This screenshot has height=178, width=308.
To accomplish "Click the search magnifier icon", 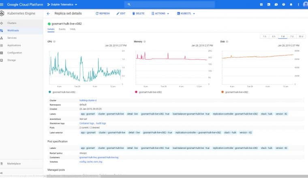I will tap(129, 4).
